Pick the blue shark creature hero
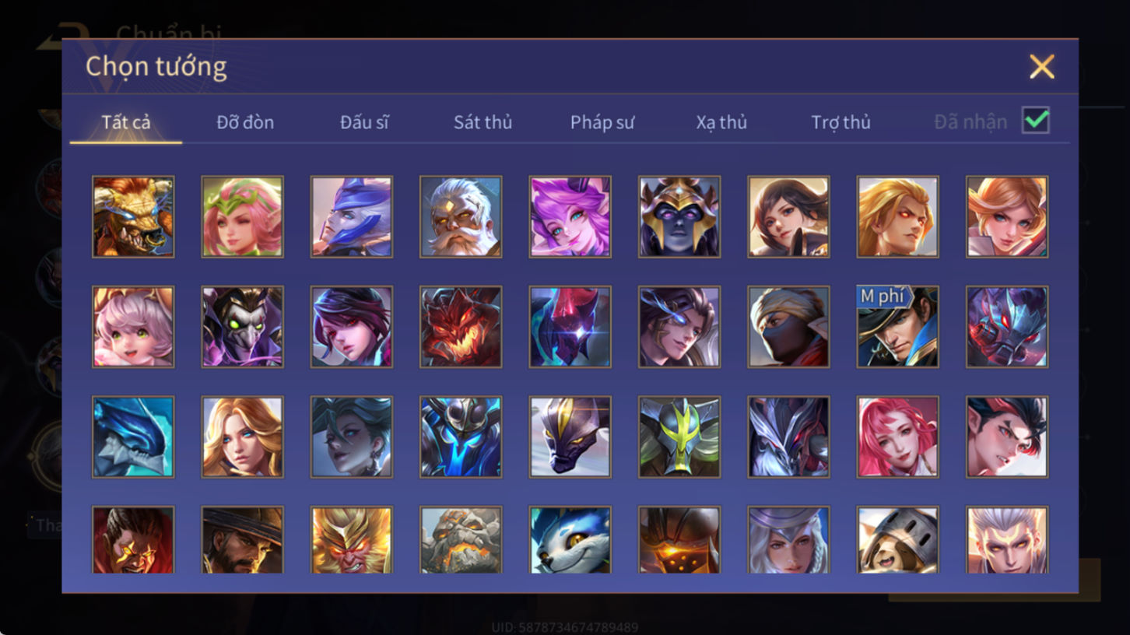 [133, 437]
